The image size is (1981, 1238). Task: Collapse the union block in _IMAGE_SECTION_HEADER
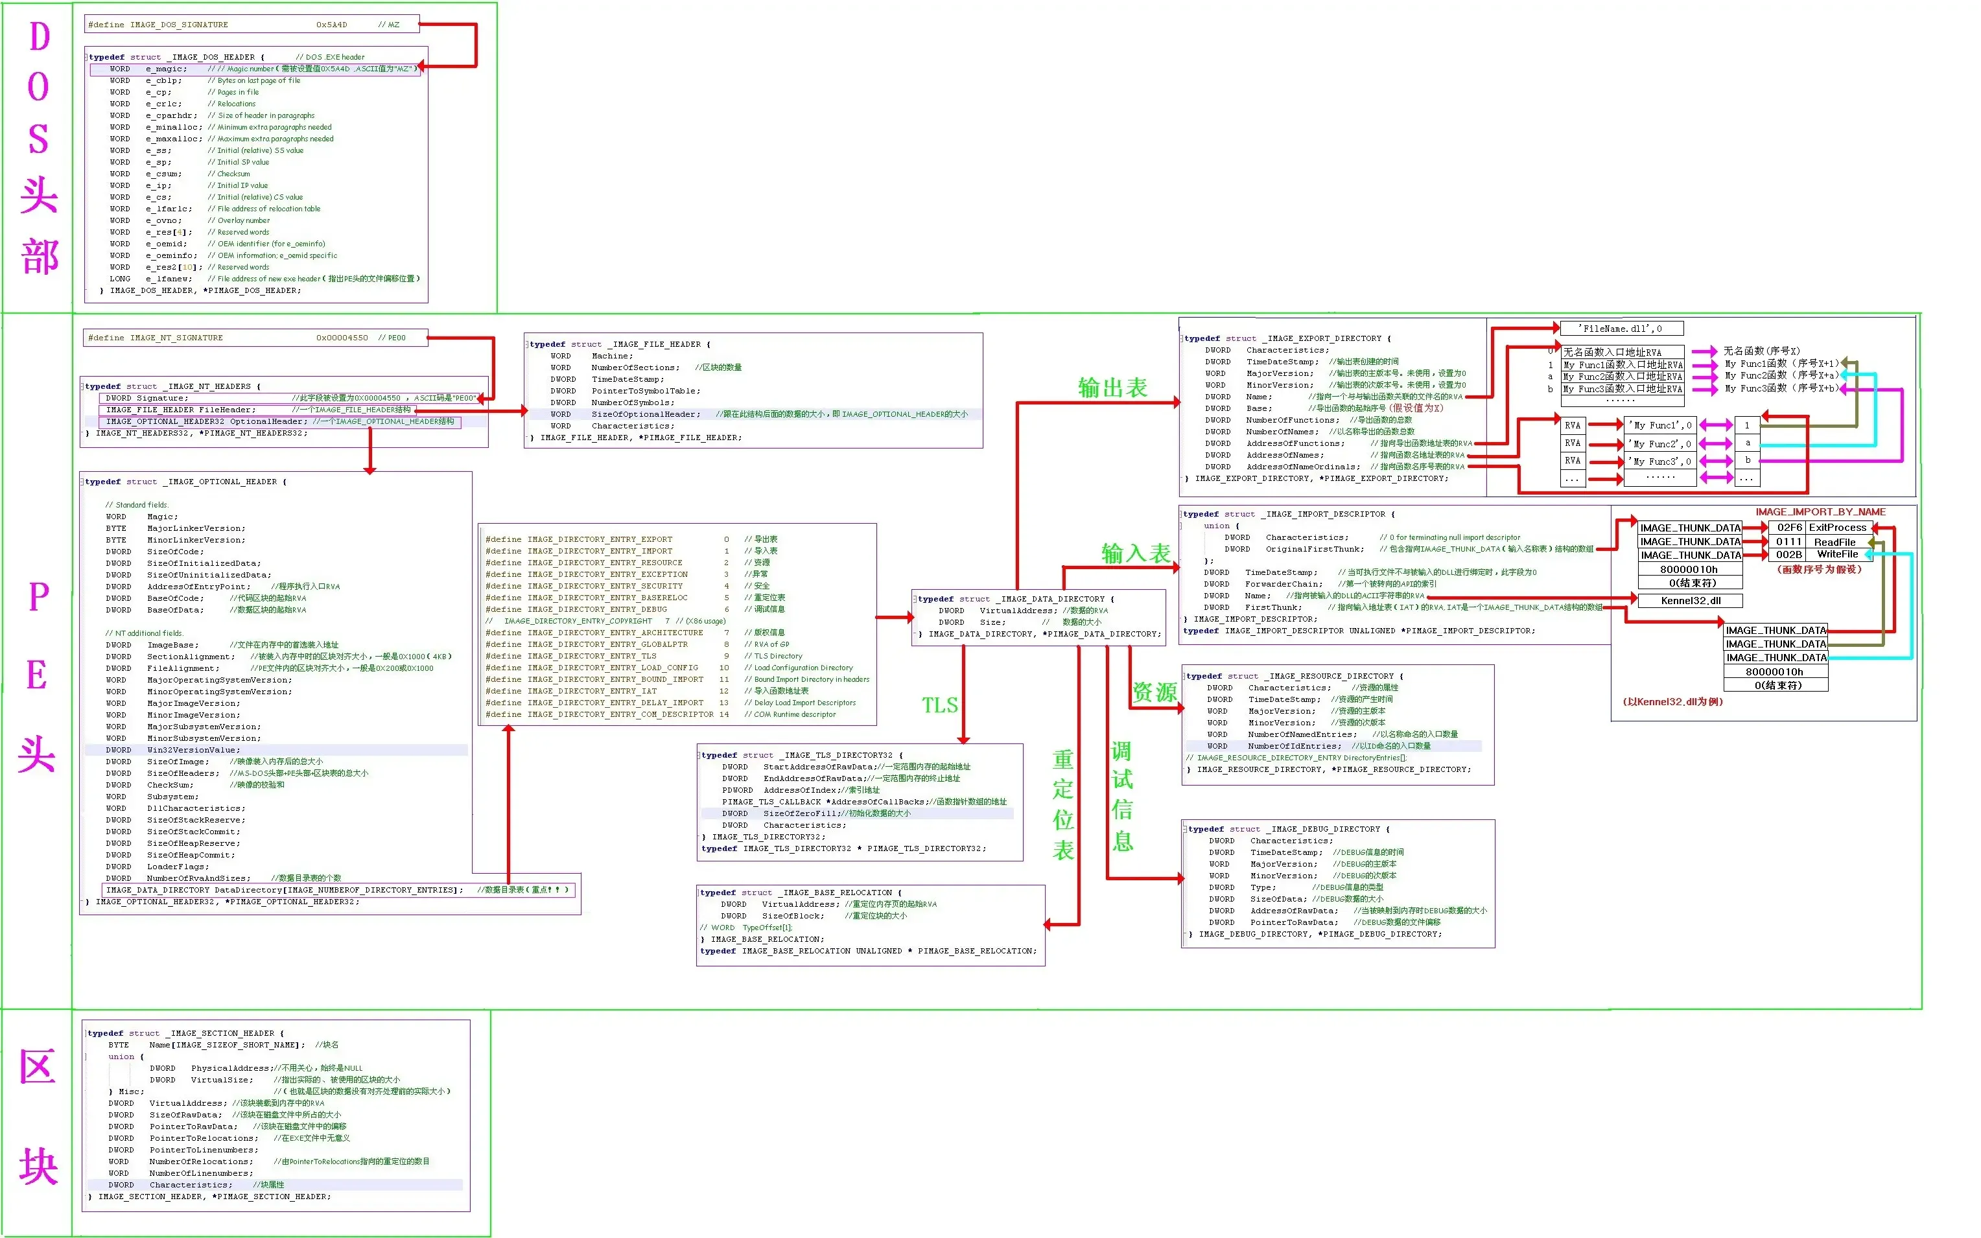(87, 1057)
